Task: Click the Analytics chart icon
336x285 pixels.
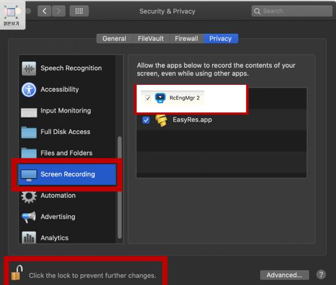Action: [x=29, y=238]
